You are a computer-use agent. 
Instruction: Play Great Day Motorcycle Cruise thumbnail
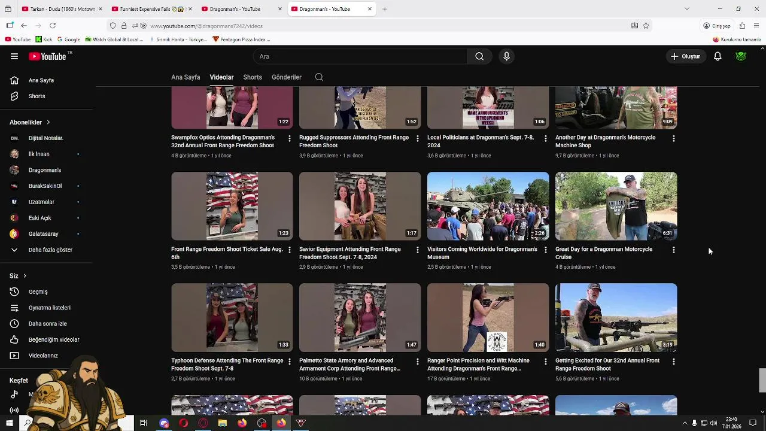click(616, 206)
